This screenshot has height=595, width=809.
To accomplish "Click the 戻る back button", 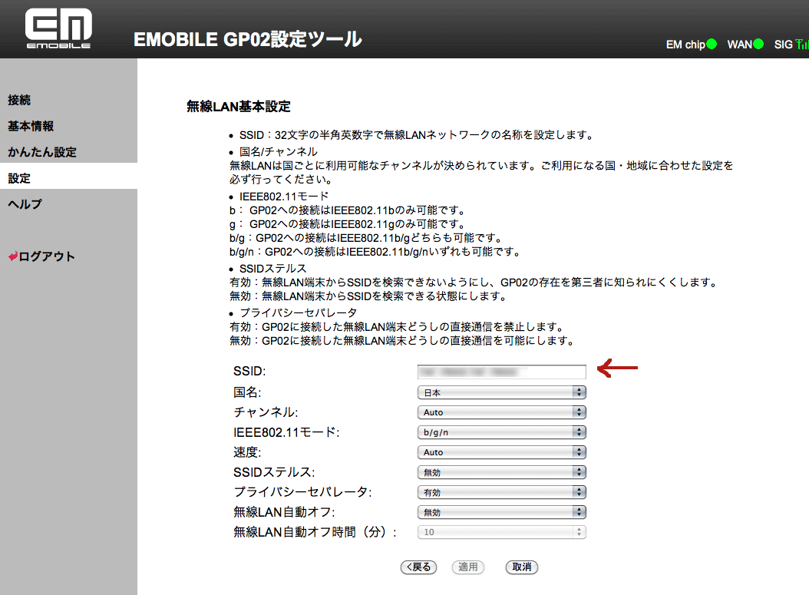I will coord(418,567).
